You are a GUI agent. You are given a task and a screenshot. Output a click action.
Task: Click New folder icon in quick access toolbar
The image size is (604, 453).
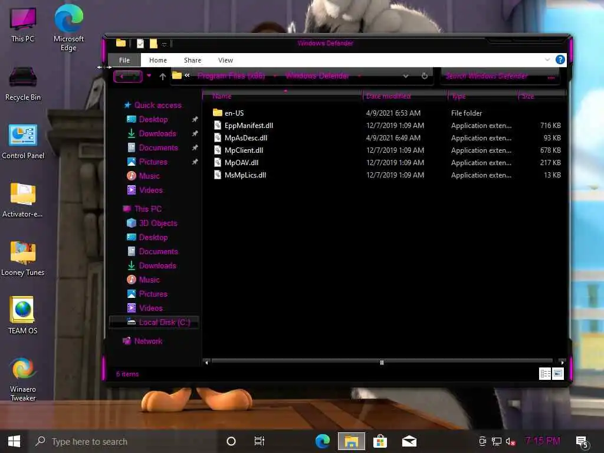(x=153, y=44)
